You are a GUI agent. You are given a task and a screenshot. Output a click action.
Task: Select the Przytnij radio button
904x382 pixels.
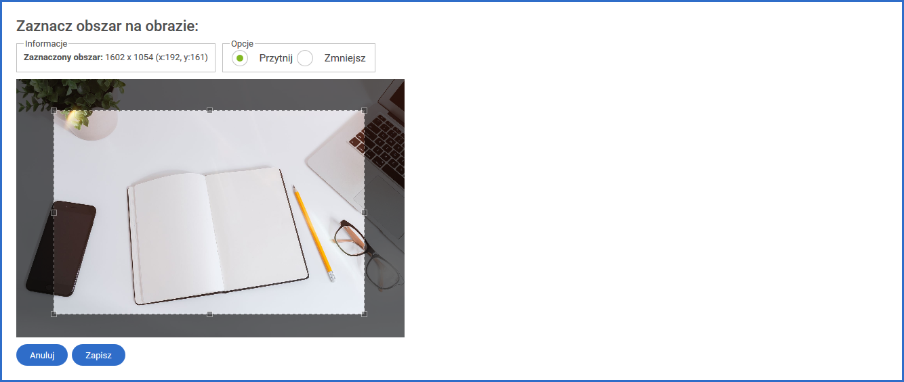pyautogui.click(x=240, y=58)
